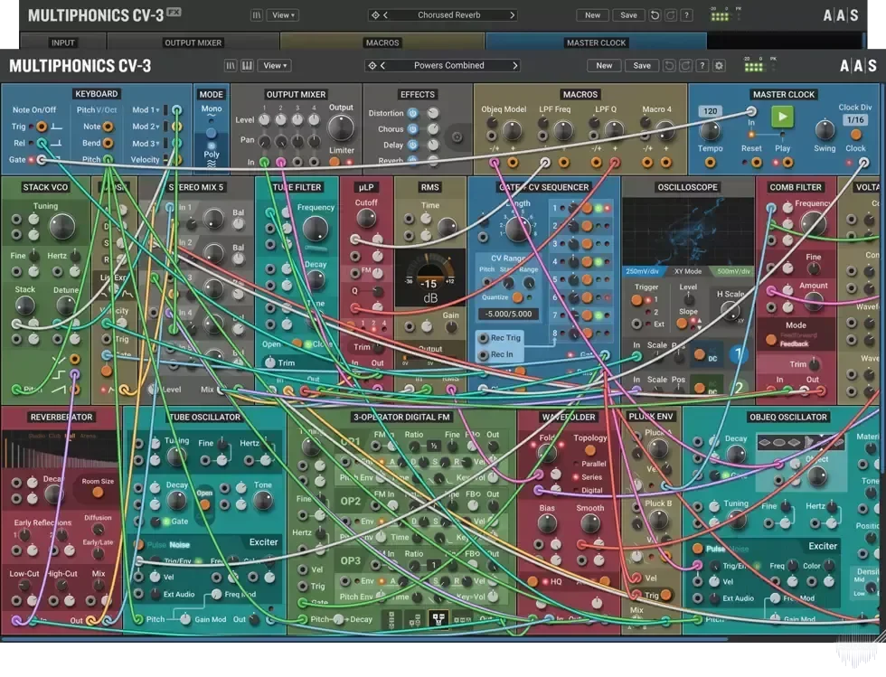Screen dimensions: 886x677
Task: Click Clock Div value 1/16
Action: 855,120
